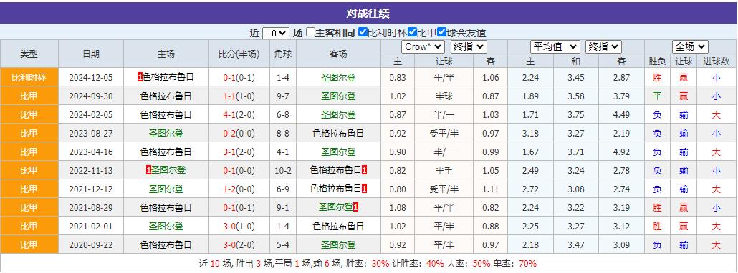This screenshot has height=273, width=738.
Task: Open the 4-1(2-0) score for 2024-02-05
Action: 239,115
